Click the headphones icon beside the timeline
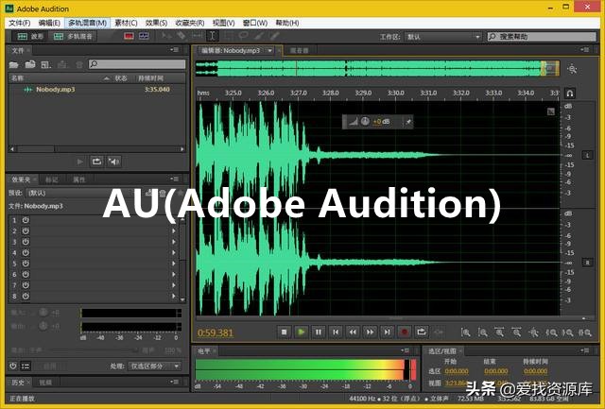Viewport: 605px width, 409px height. coord(570,94)
